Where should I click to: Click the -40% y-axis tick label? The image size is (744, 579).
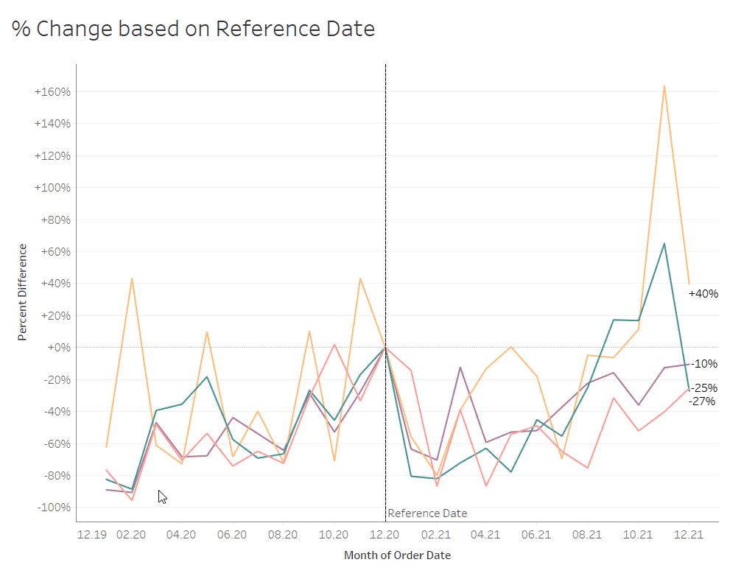[x=57, y=412]
